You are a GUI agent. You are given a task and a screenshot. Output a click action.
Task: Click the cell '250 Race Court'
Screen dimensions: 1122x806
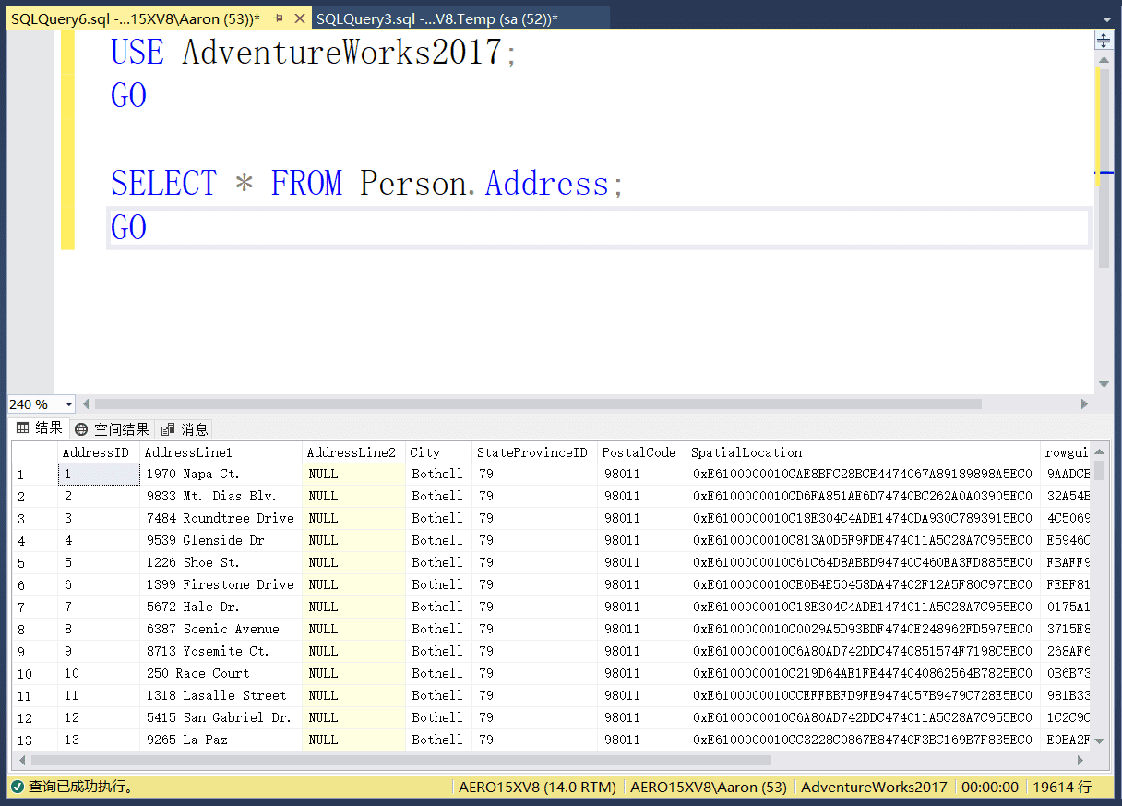(221, 673)
